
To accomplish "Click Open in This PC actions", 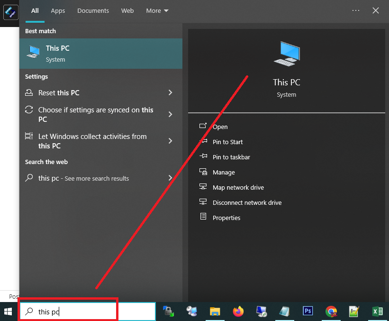I will (220, 127).
